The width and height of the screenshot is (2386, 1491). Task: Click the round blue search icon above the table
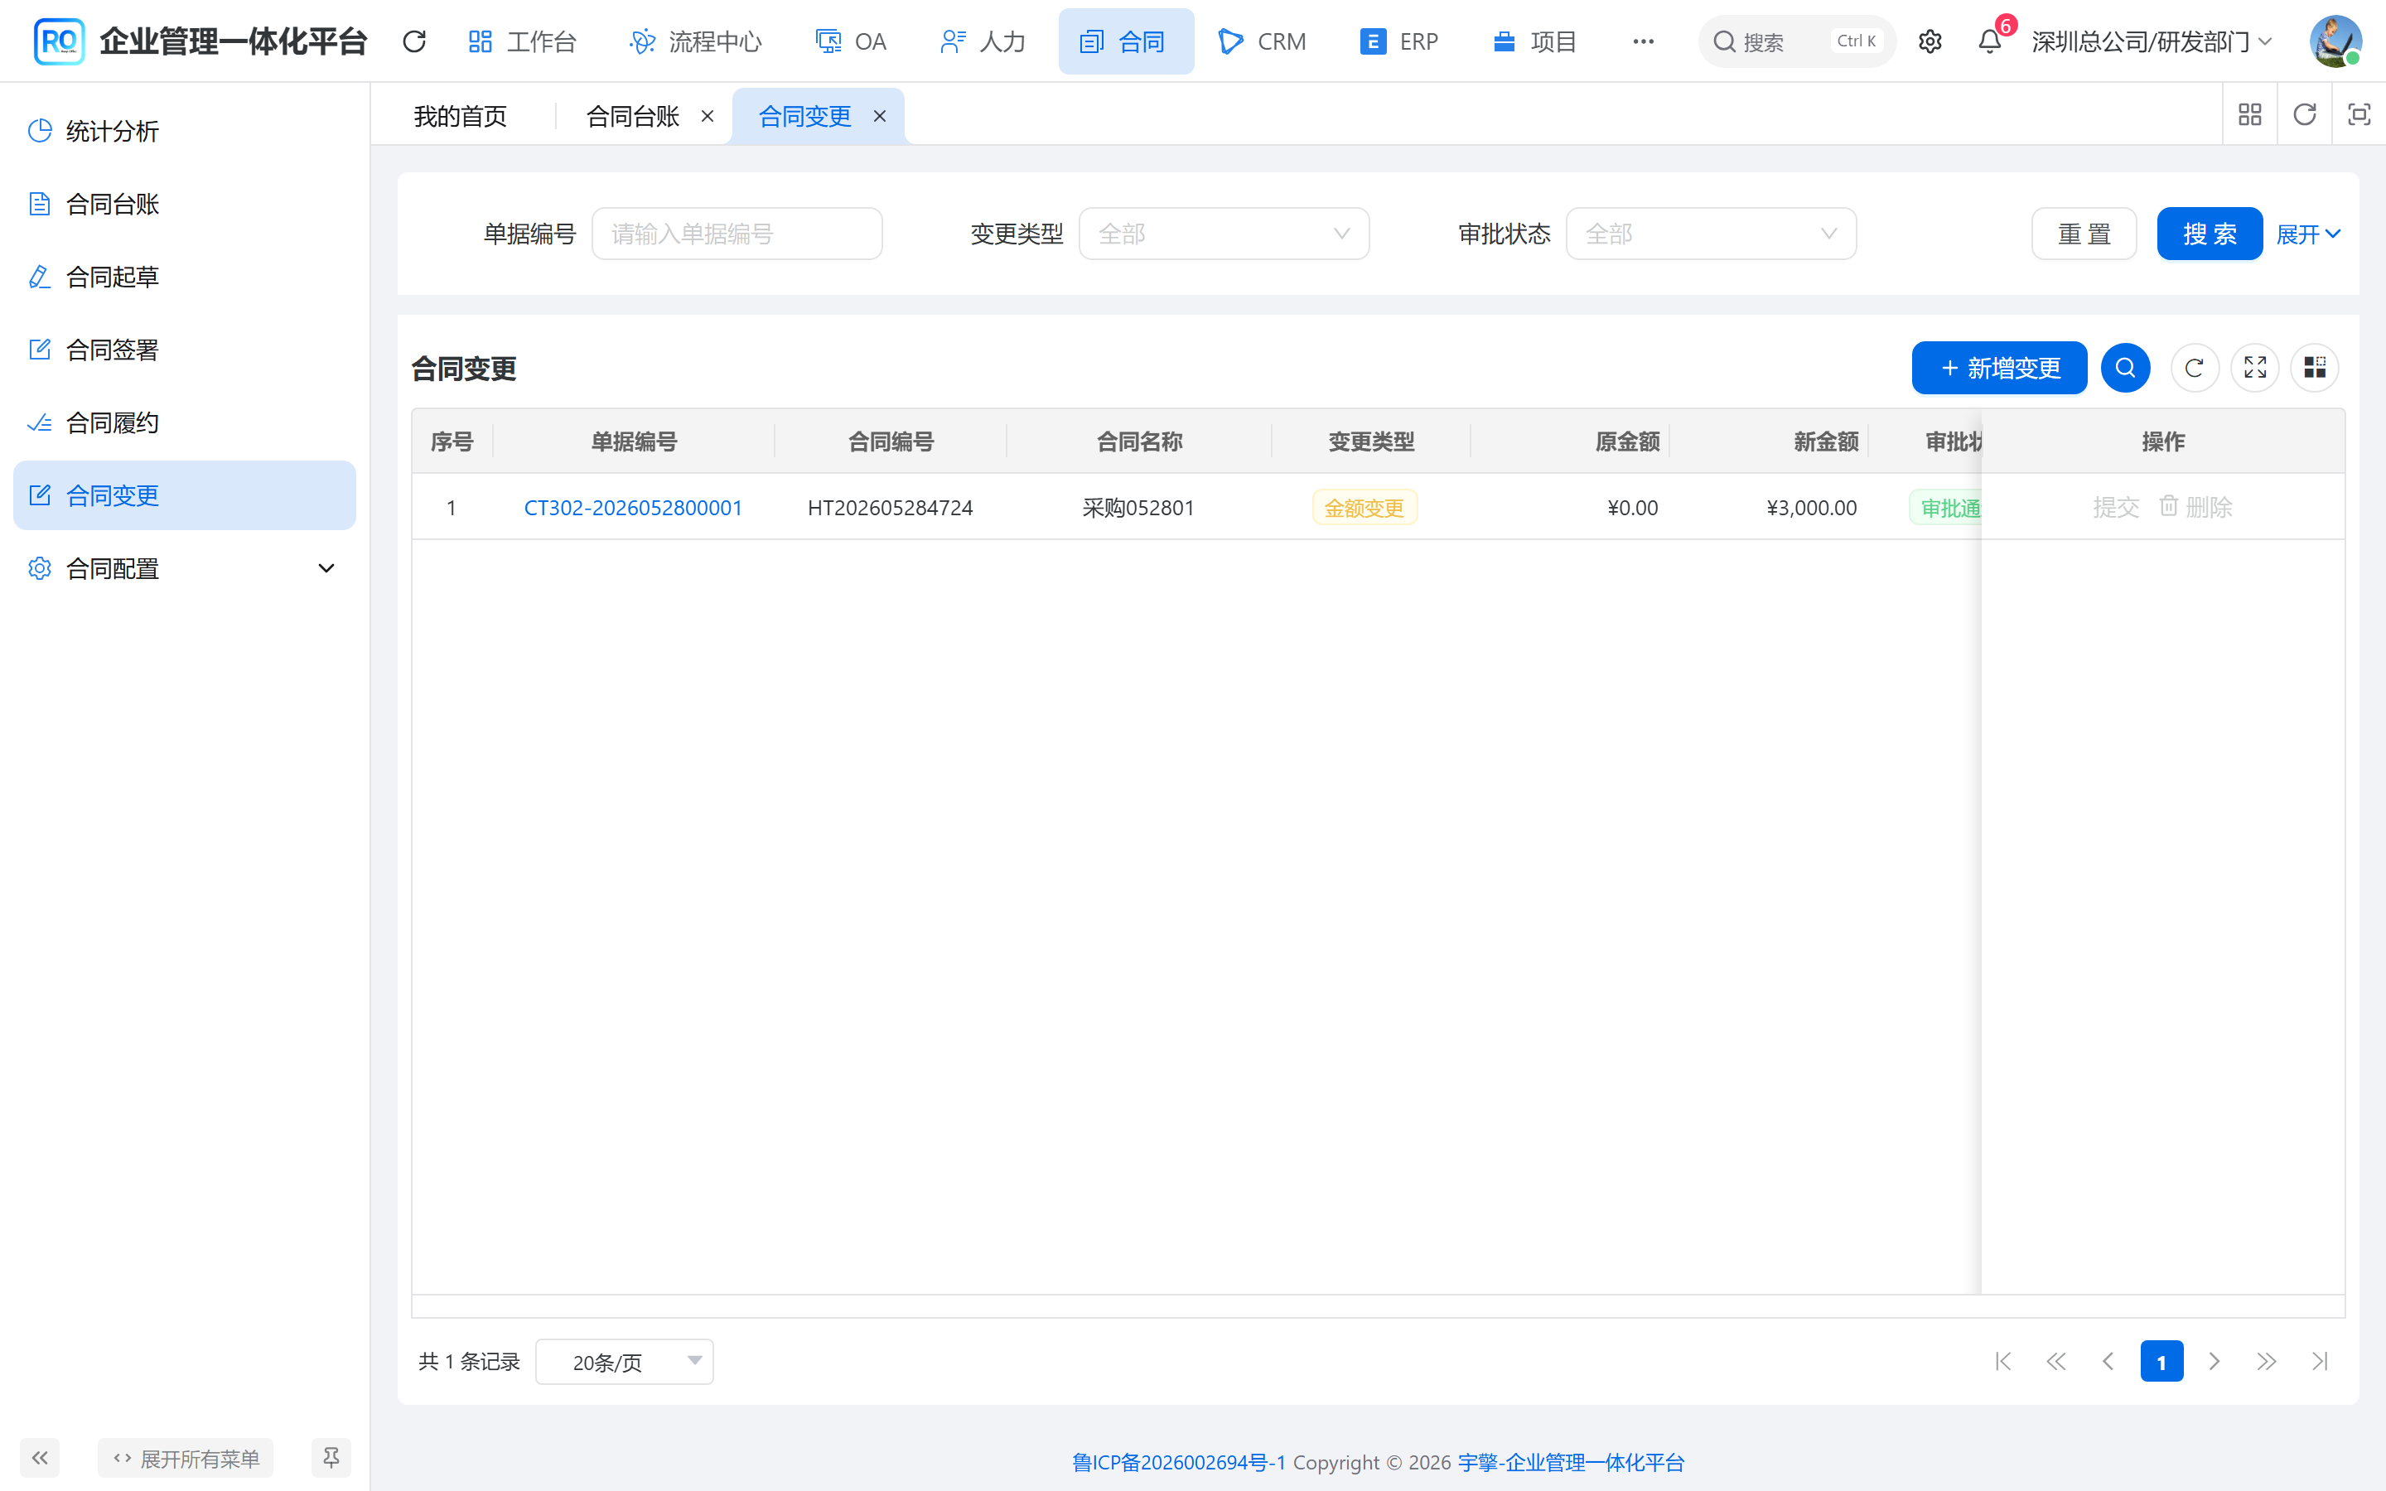point(2125,368)
